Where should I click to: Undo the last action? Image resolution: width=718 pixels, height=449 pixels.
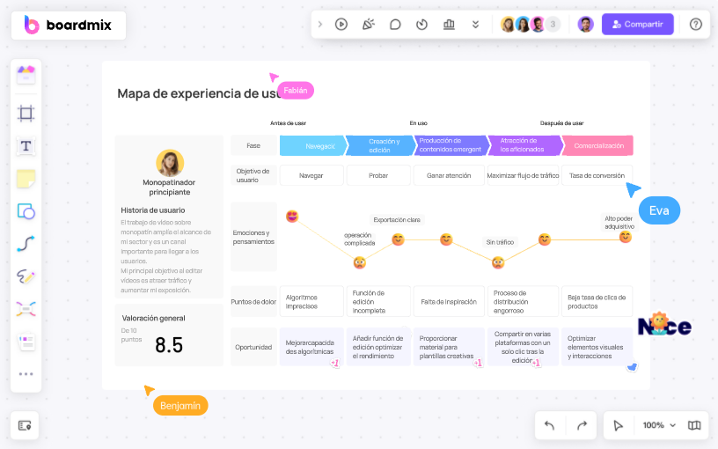coord(549,425)
